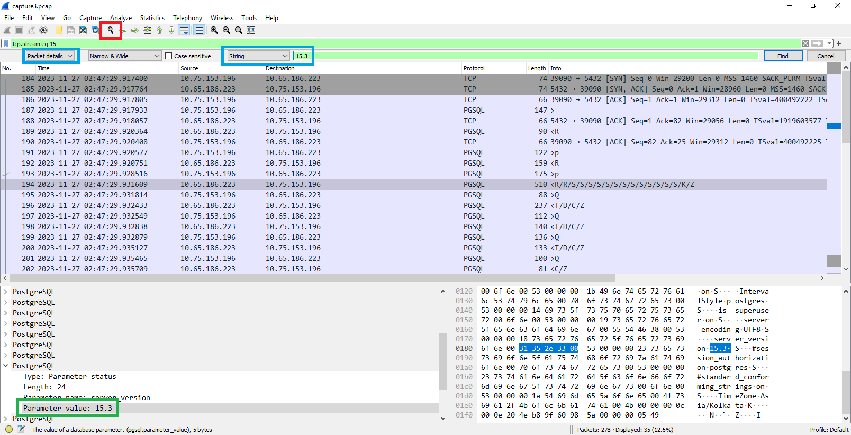Click the Cancel button
The width and height of the screenshot is (851, 435).
click(826, 56)
